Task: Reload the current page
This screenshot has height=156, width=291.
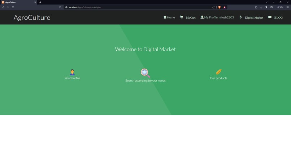Action: point(13,7)
